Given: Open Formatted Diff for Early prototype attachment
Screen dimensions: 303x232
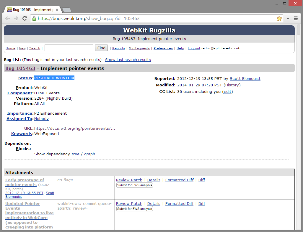Looking at the screenshot, I should [x=179, y=180].
